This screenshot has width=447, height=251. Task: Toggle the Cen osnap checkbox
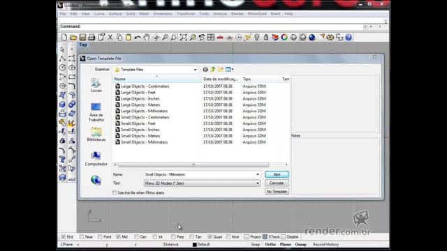[137, 237]
